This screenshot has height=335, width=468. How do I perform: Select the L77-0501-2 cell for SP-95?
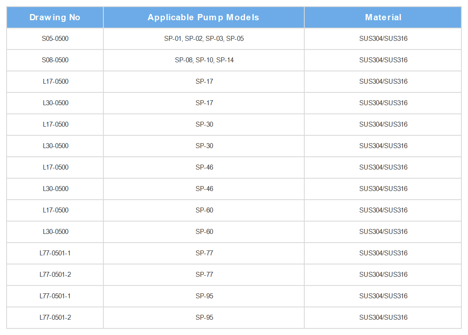click(x=55, y=317)
